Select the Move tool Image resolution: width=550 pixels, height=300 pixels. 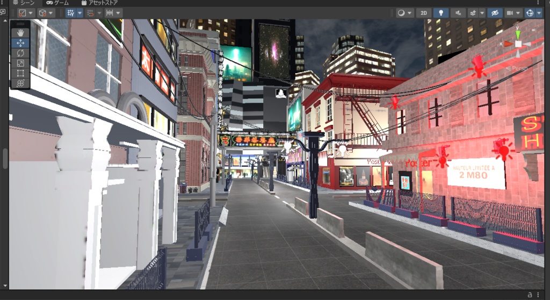[20, 43]
